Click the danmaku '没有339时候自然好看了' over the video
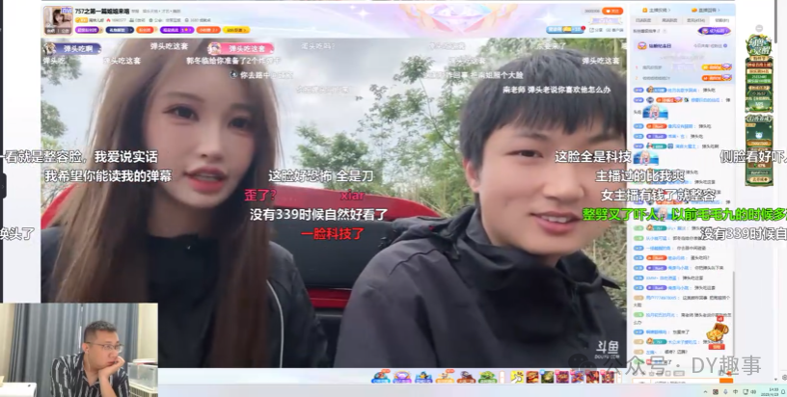The height and width of the screenshot is (397, 787). click(319, 215)
